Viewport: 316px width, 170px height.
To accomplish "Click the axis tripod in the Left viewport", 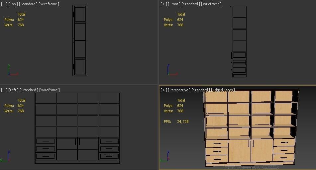I will coord(6,156).
